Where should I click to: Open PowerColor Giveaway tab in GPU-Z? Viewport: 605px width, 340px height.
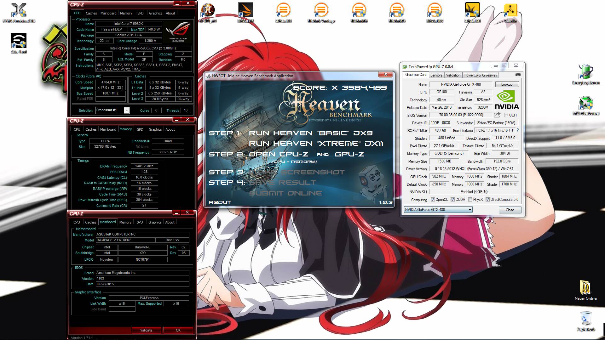pos(481,75)
